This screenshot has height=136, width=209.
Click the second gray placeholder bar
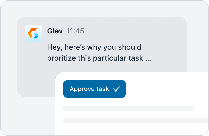[x=136, y=120]
